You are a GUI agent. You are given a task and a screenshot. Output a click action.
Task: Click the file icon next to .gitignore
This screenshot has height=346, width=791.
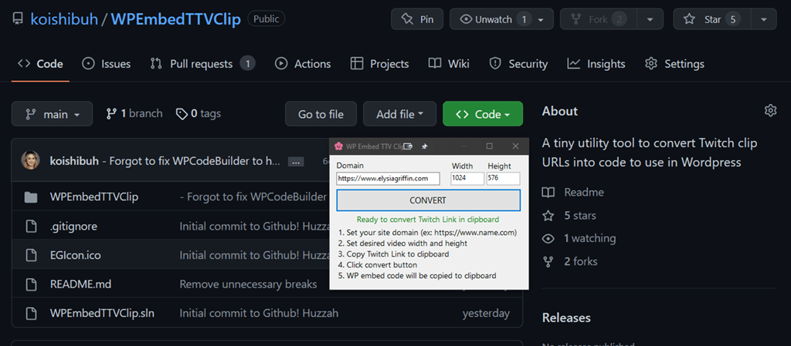click(x=31, y=227)
